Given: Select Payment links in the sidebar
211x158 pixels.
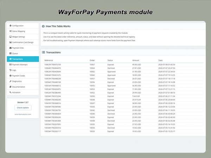Looking at the screenshot, I should click(23, 48).
